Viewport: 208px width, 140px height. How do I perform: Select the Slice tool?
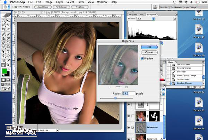click(8, 29)
